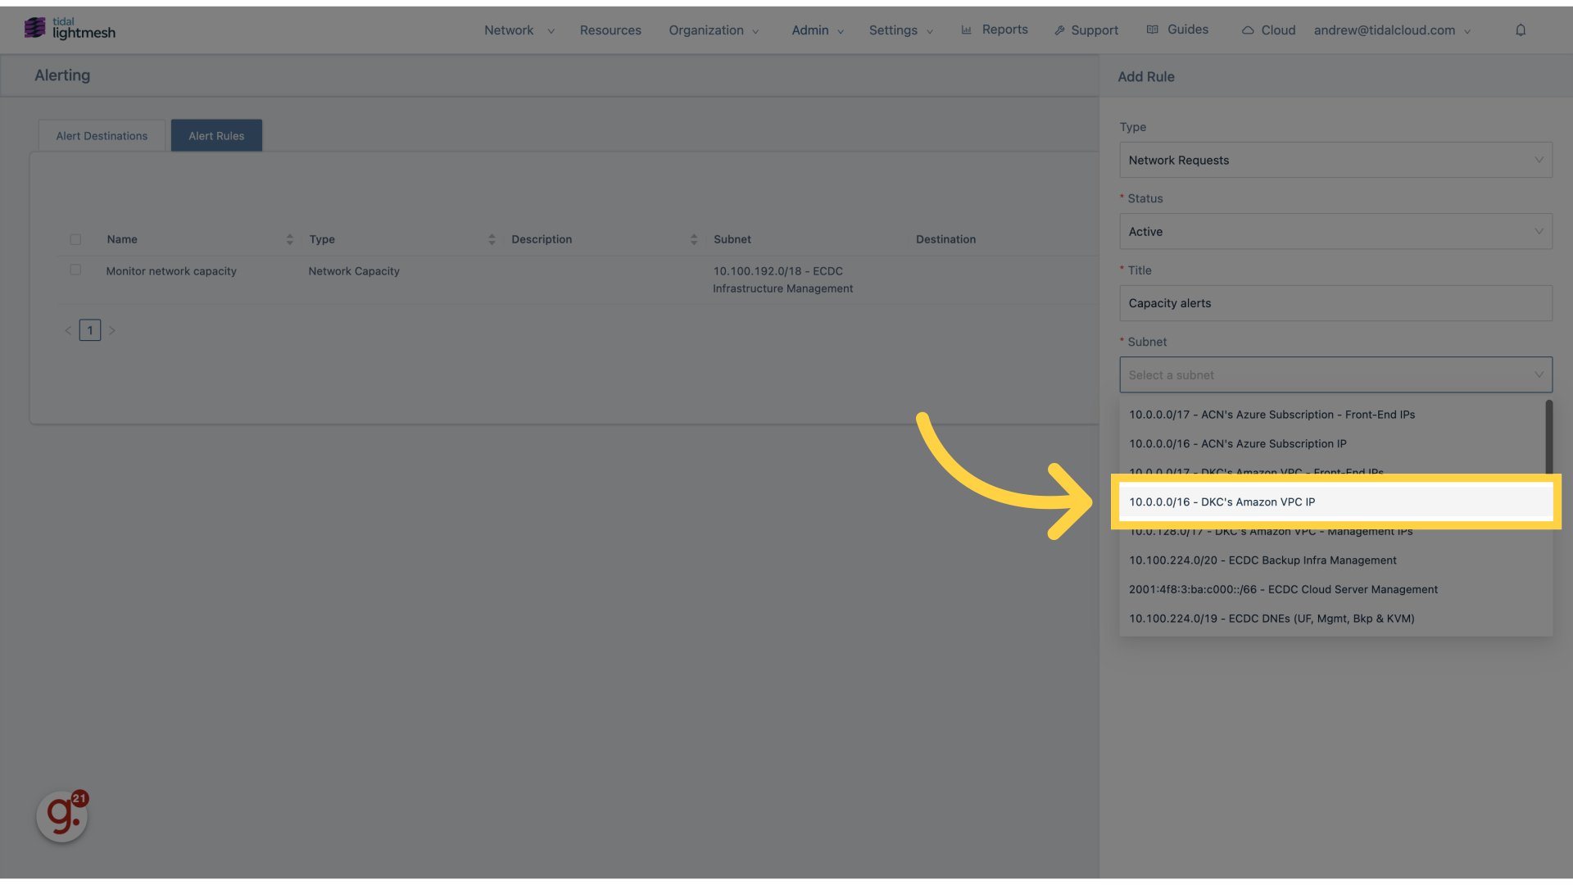The image size is (1573, 885).
Task: Sort table by Description column
Action: [x=694, y=239]
